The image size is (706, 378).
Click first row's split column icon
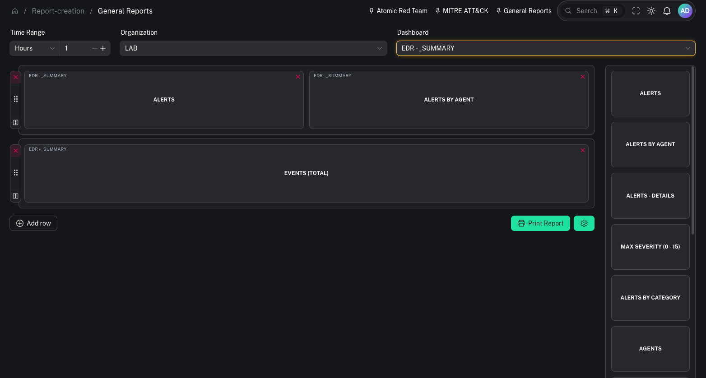16,122
